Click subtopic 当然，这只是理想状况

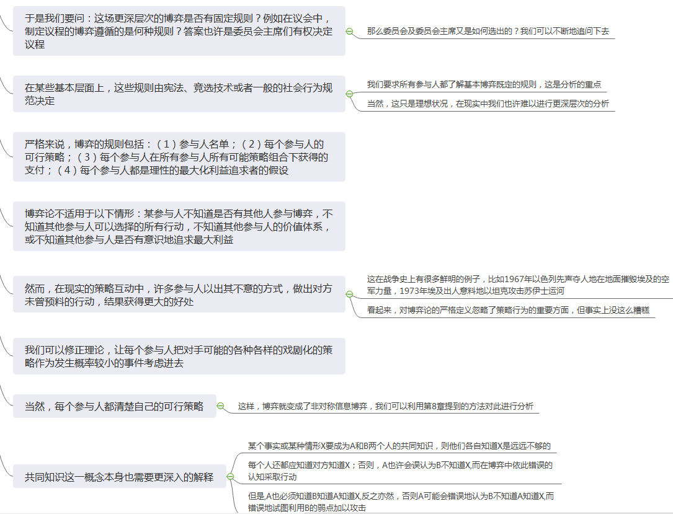pos(488,104)
